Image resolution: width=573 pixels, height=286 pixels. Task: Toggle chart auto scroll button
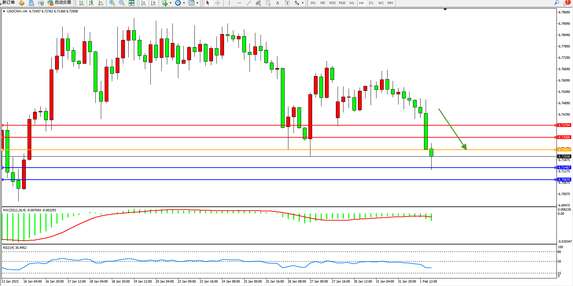pos(144,3)
